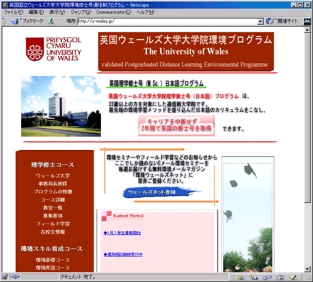Open Newsgroups icon in component bar

point(267,277)
